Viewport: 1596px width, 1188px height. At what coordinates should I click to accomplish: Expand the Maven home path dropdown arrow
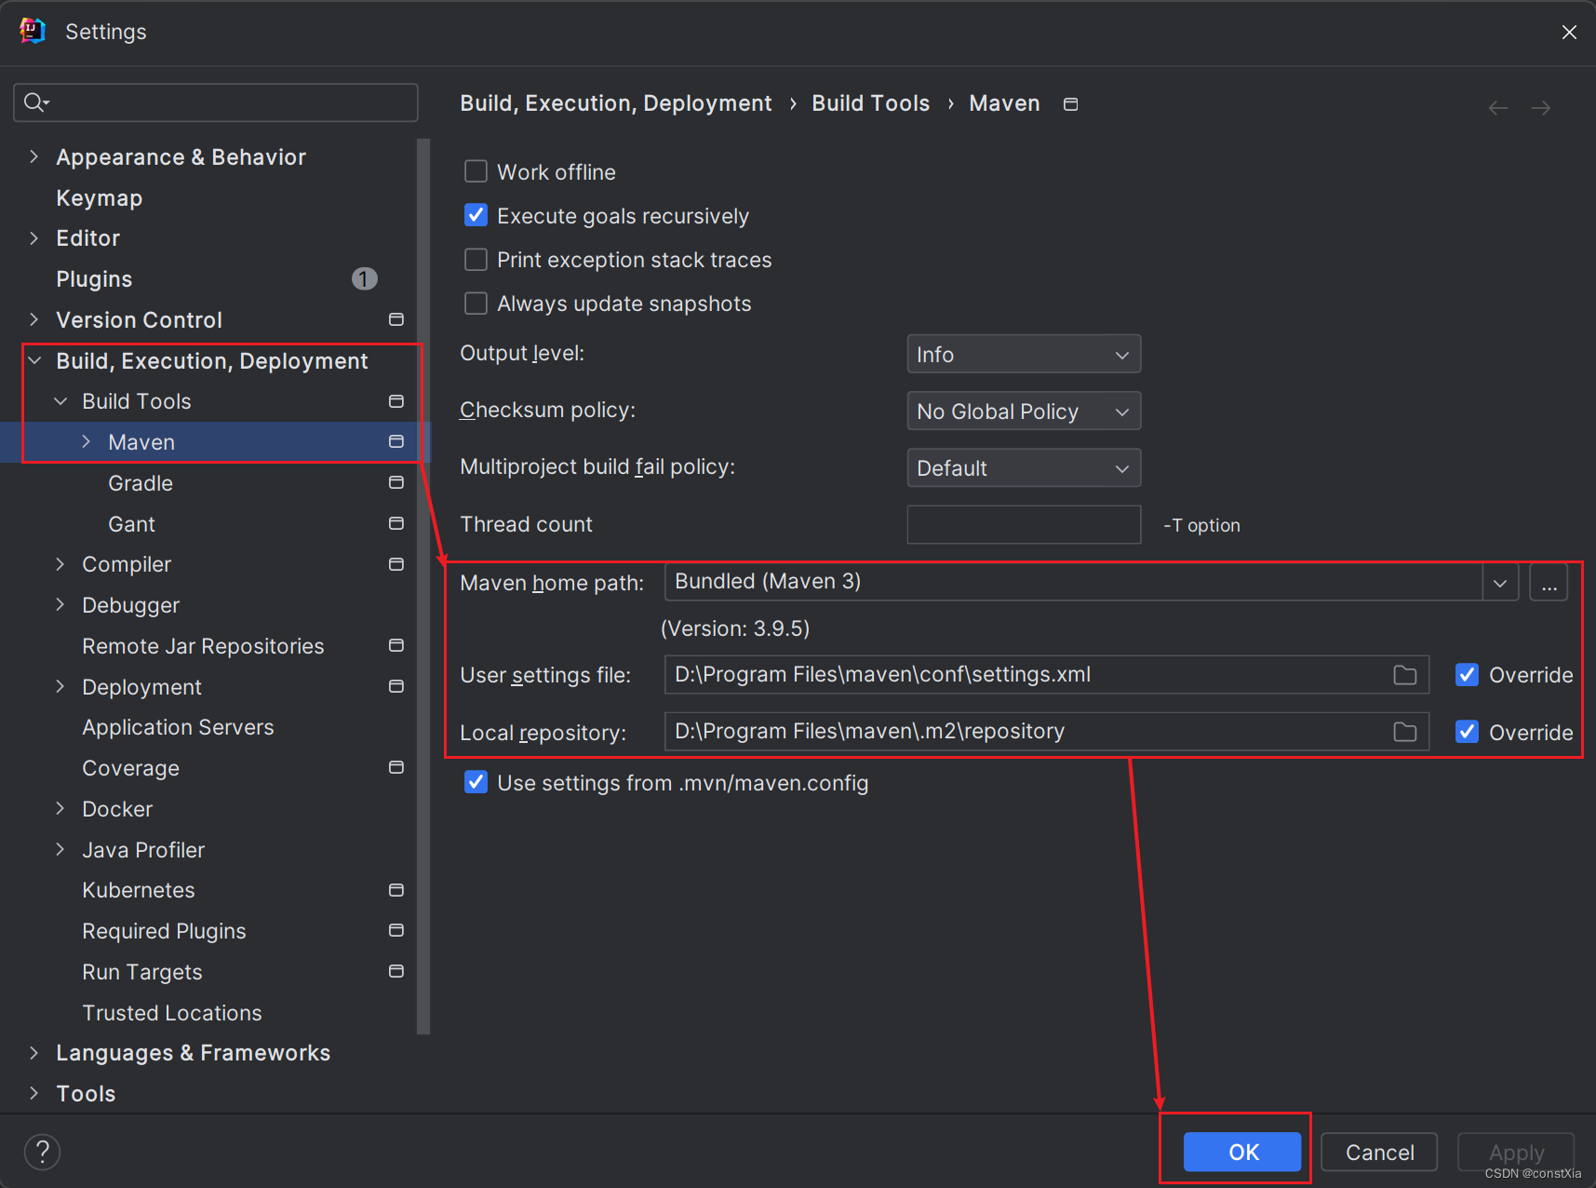(x=1500, y=583)
